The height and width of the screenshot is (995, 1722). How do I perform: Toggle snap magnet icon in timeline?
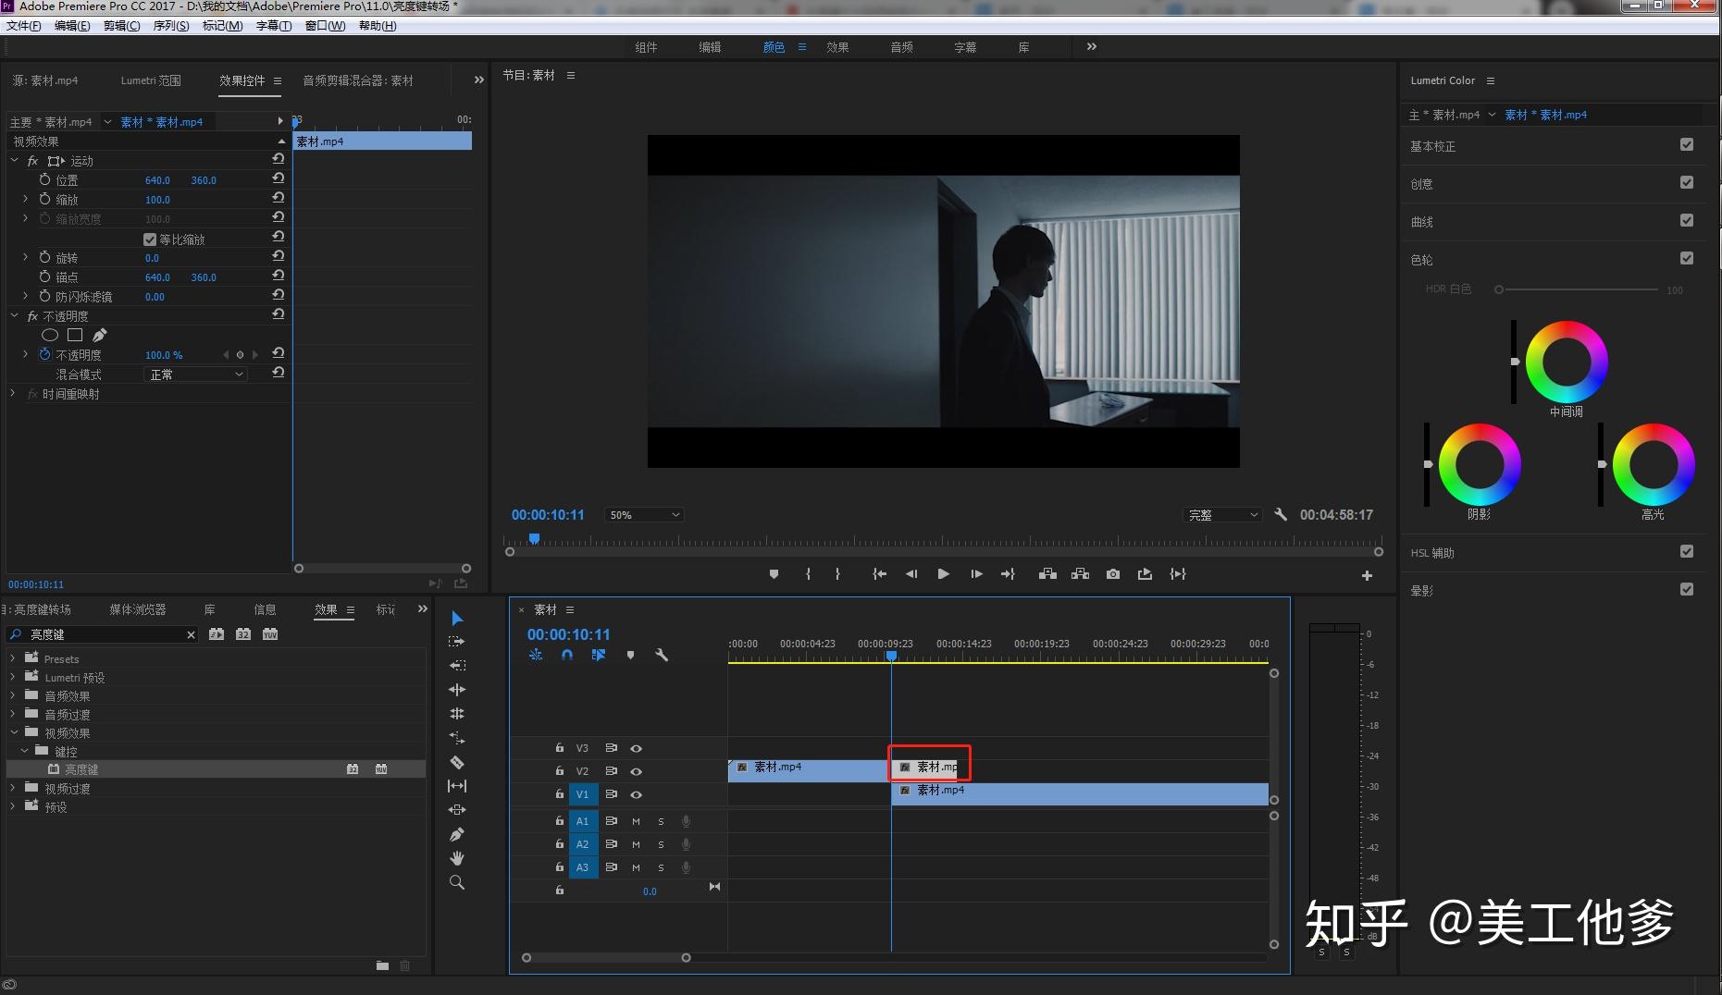coord(567,655)
